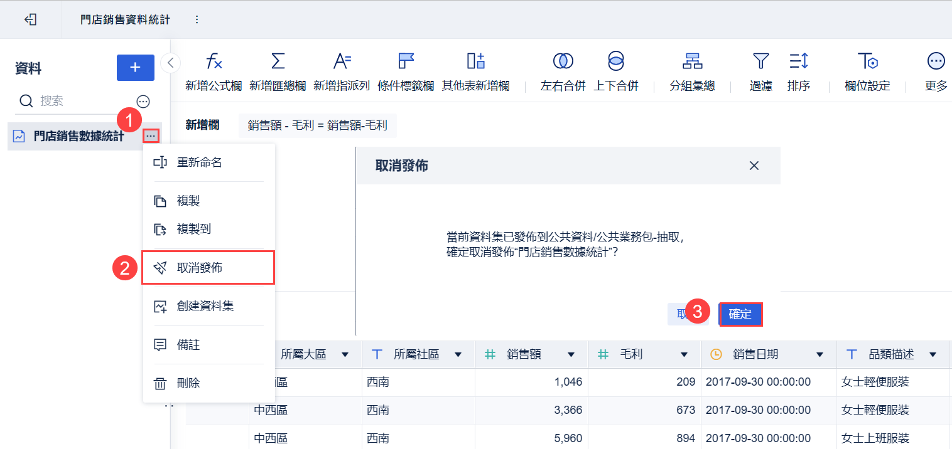The height and width of the screenshot is (449, 952).
Task: Select the 門店銷售數據統計 dataset in the list
Action: point(78,136)
